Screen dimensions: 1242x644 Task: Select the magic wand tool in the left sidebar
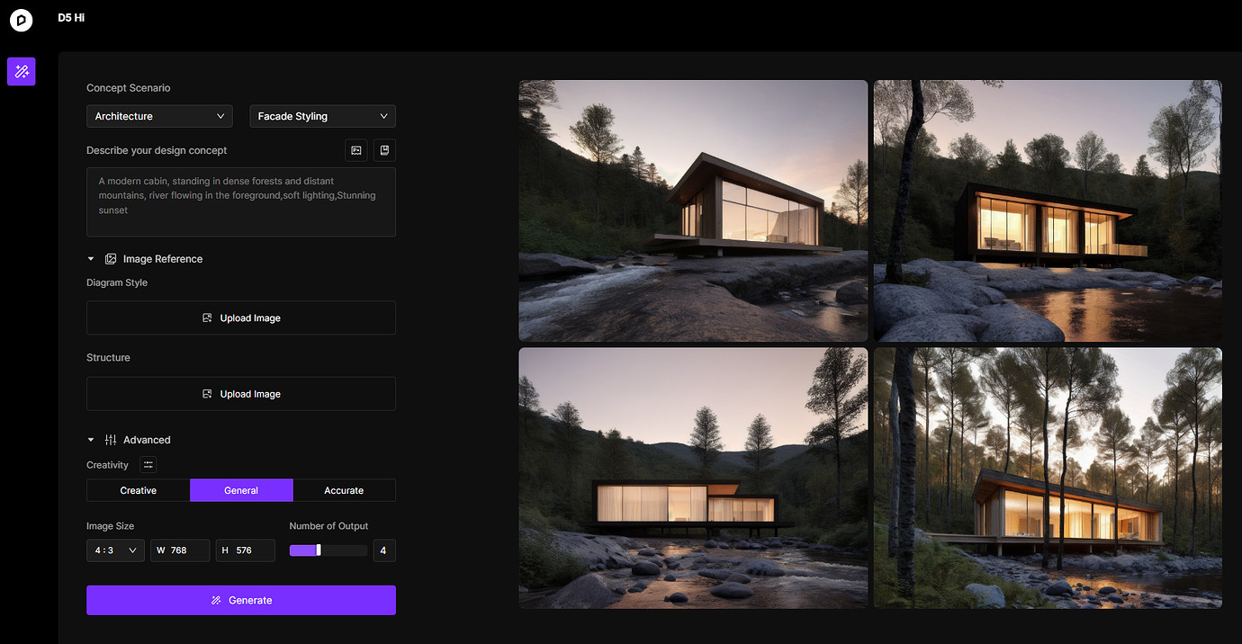pos(21,71)
